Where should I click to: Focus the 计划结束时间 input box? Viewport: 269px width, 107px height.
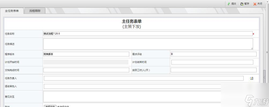pyautogui.click(x=212, y=62)
